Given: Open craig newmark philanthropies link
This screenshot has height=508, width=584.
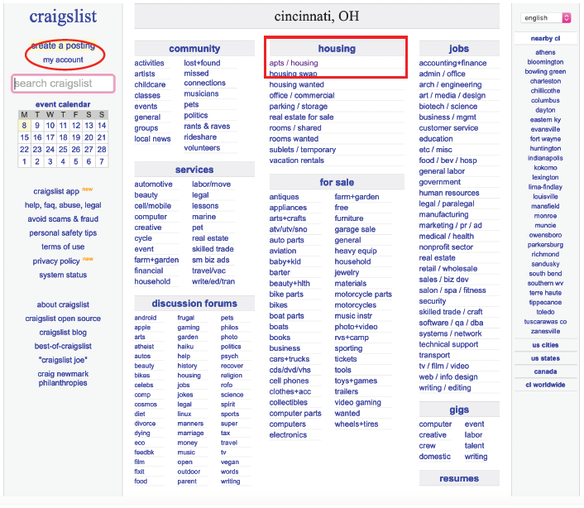Looking at the screenshot, I should pyautogui.click(x=63, y=378).
